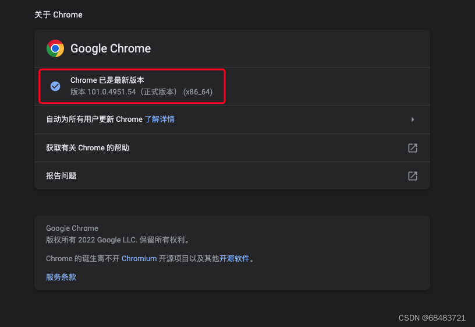Click the Google Chrome logo icon
This screenshot has width=475, height=327.
click(x=55, y=48)
